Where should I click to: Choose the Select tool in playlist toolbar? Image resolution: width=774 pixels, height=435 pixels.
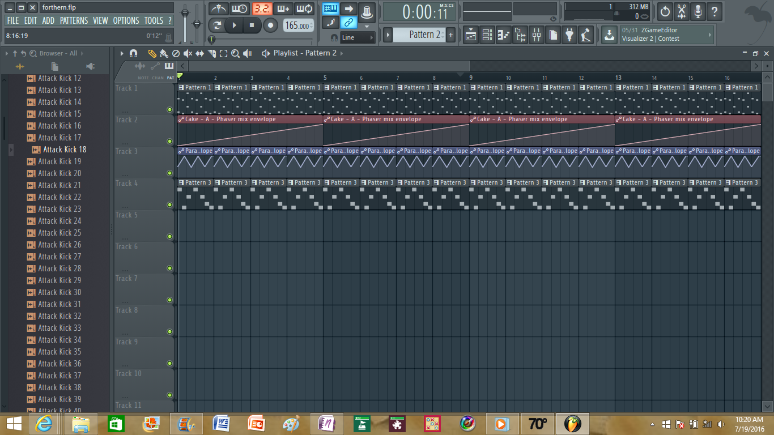click(x=223, y=53)
